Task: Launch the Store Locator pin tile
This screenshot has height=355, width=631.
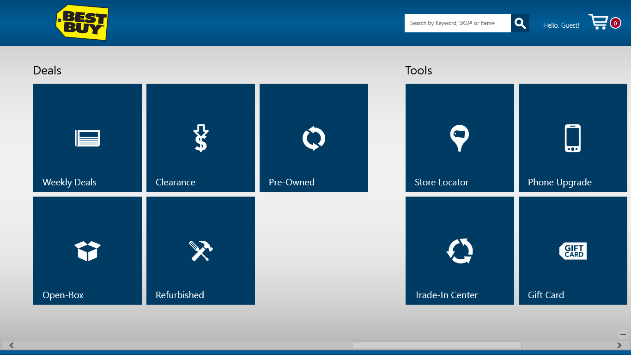Action: click(x=460, y=138)
